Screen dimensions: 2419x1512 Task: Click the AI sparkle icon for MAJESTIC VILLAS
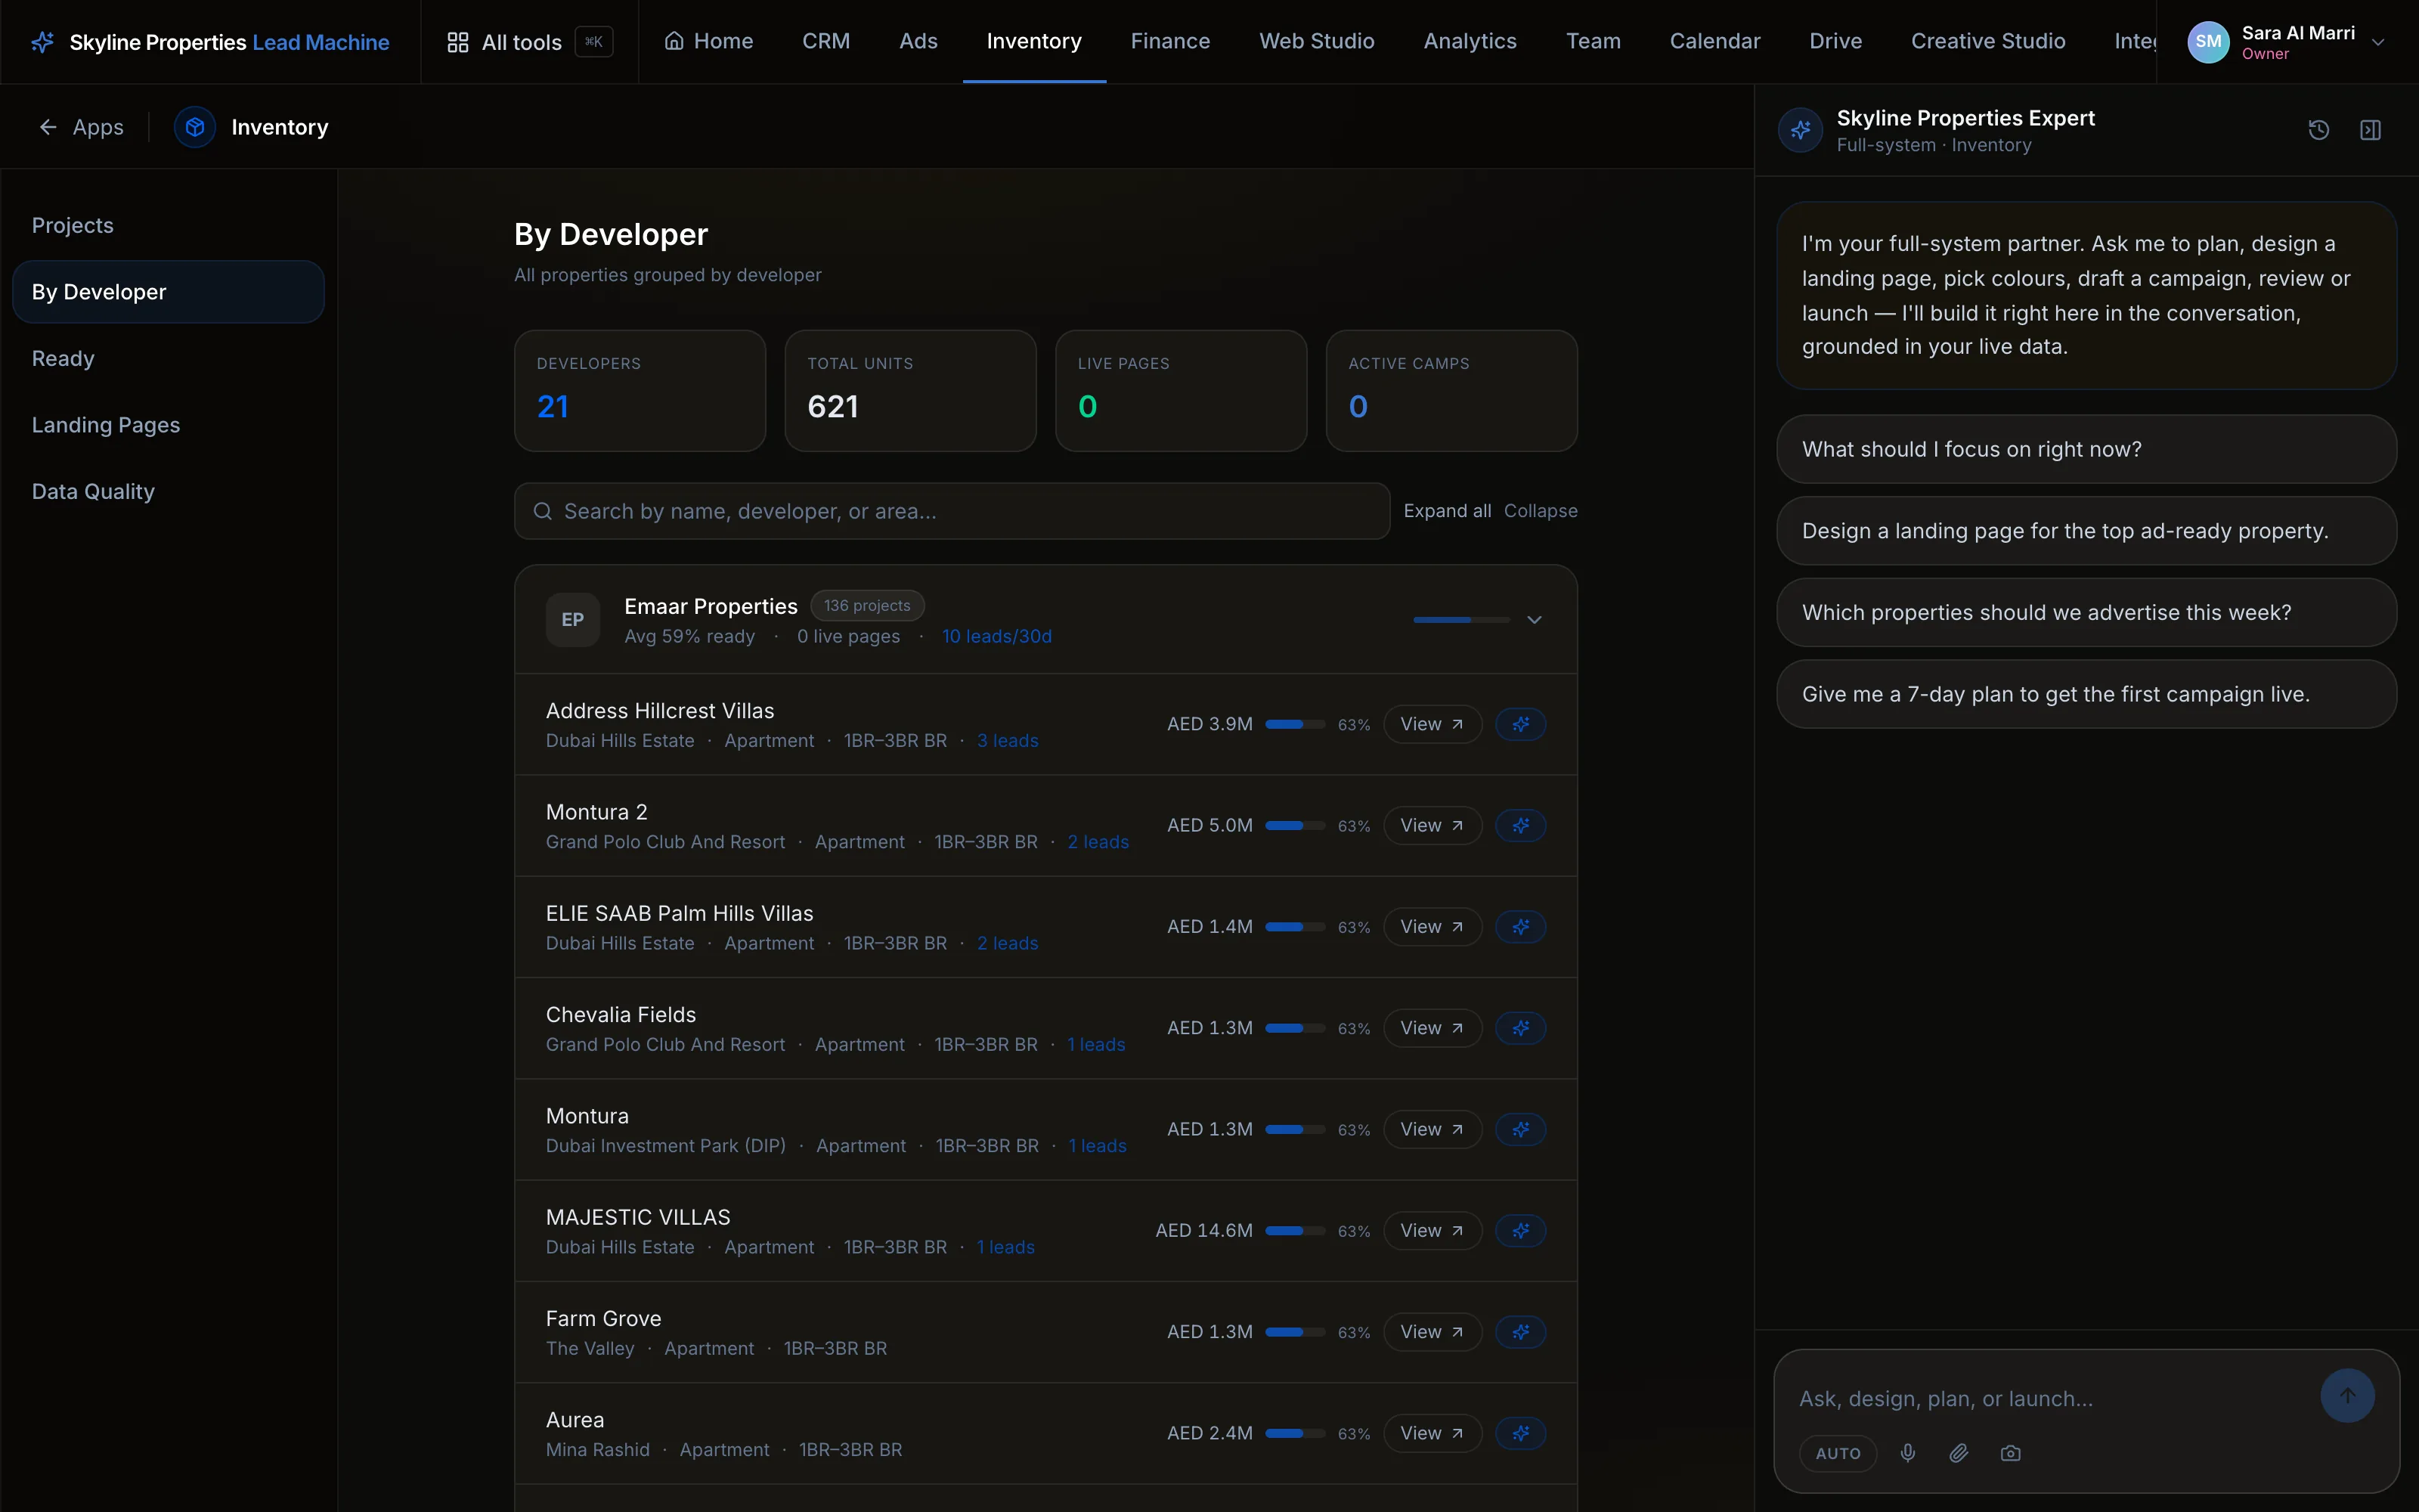[1520, 1230]
